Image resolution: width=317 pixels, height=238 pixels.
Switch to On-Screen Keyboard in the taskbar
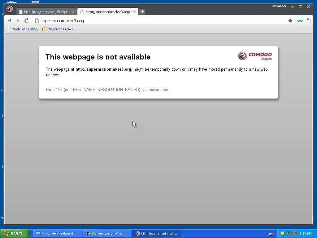point(57,233)
